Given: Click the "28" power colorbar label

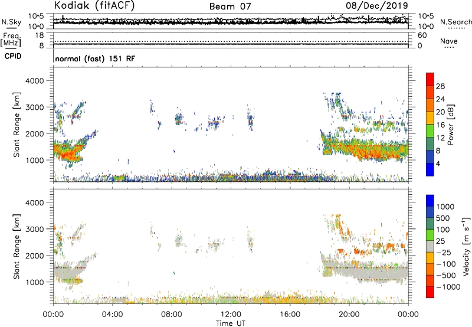Looking at the screenshot, I should point(440,86).
